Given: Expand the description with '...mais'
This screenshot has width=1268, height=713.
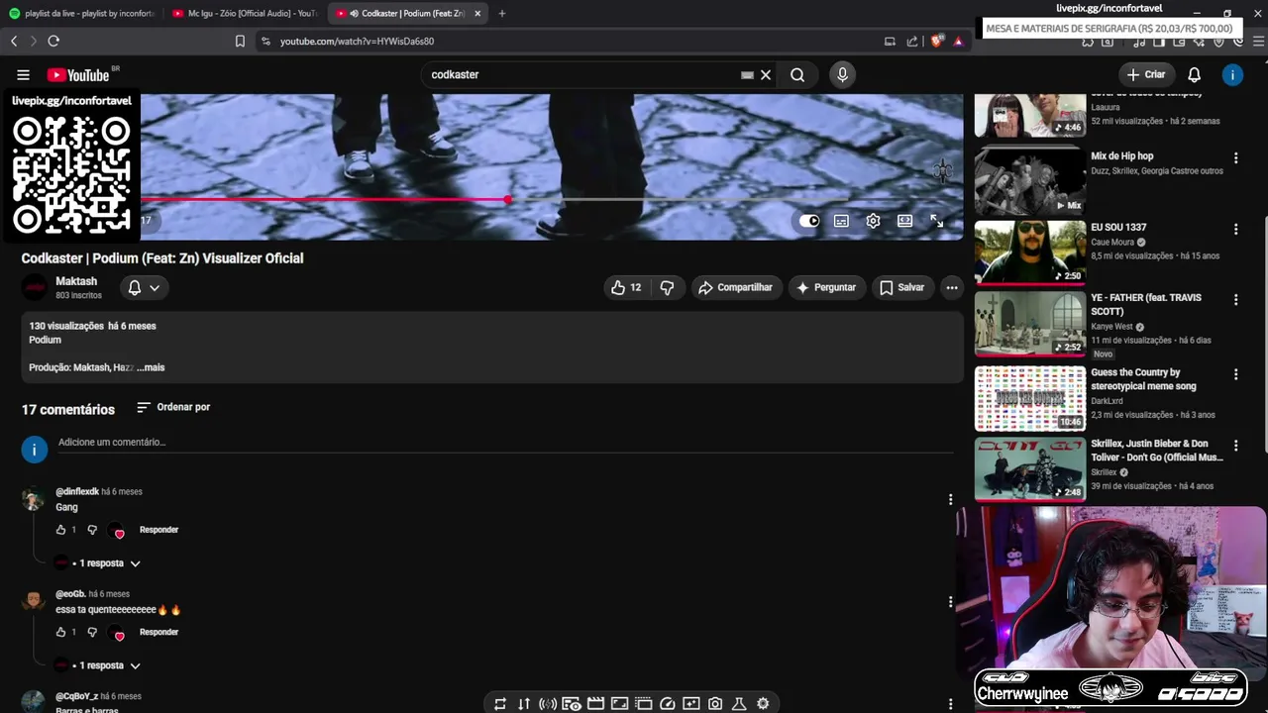Looking at the screenshot, I should [x=152, y=367].
